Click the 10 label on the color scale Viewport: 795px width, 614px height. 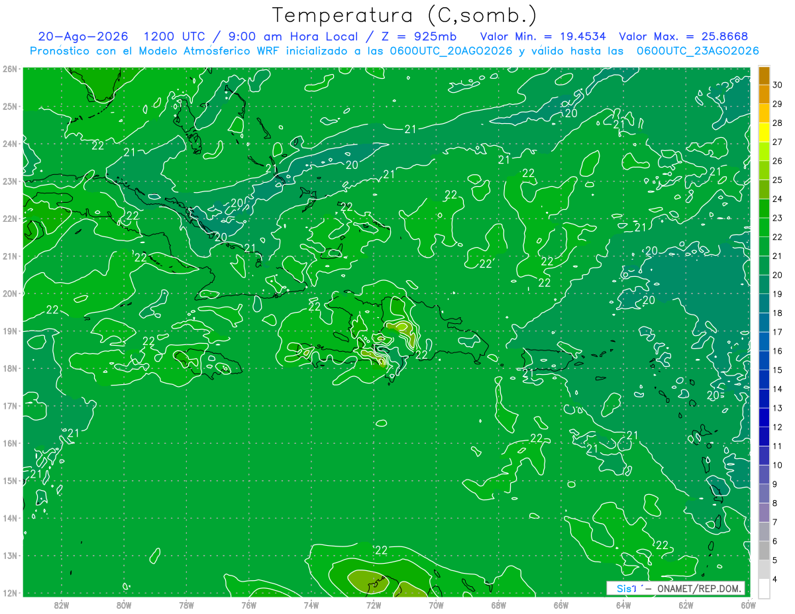click(778, 465)
